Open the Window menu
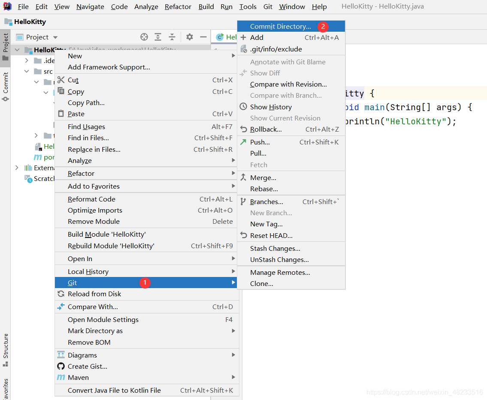The height and width of the screenshot is (400, 487). click(x=292, y=6)
